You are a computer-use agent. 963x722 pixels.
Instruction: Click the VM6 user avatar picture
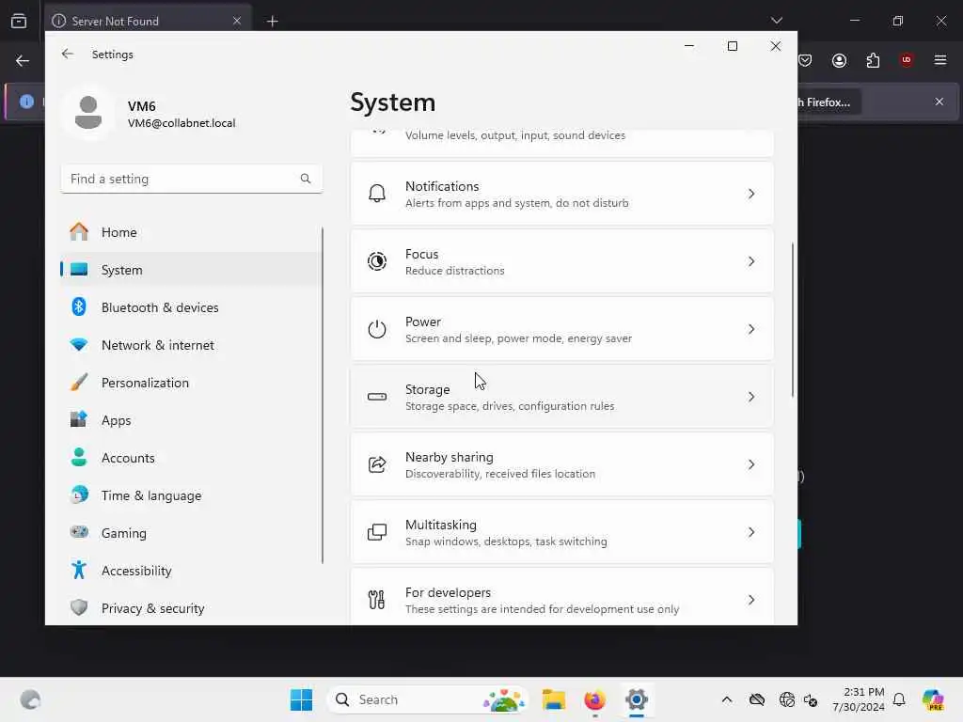[88, 113]
